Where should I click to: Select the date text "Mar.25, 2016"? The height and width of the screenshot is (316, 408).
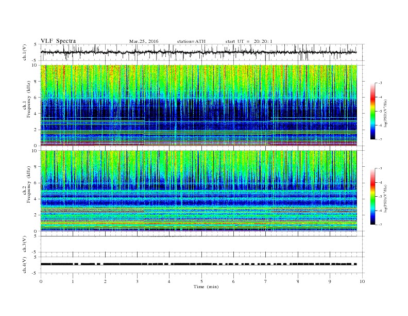(x=144, y=41)
